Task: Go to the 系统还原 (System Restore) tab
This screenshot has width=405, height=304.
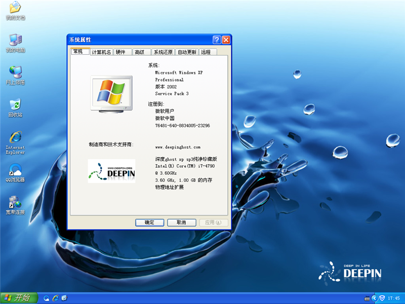Action: pyautogui.click(x=163, y=52)
